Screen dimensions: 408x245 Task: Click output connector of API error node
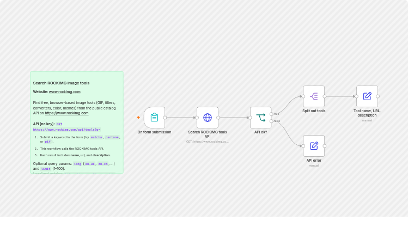point(325,146)
